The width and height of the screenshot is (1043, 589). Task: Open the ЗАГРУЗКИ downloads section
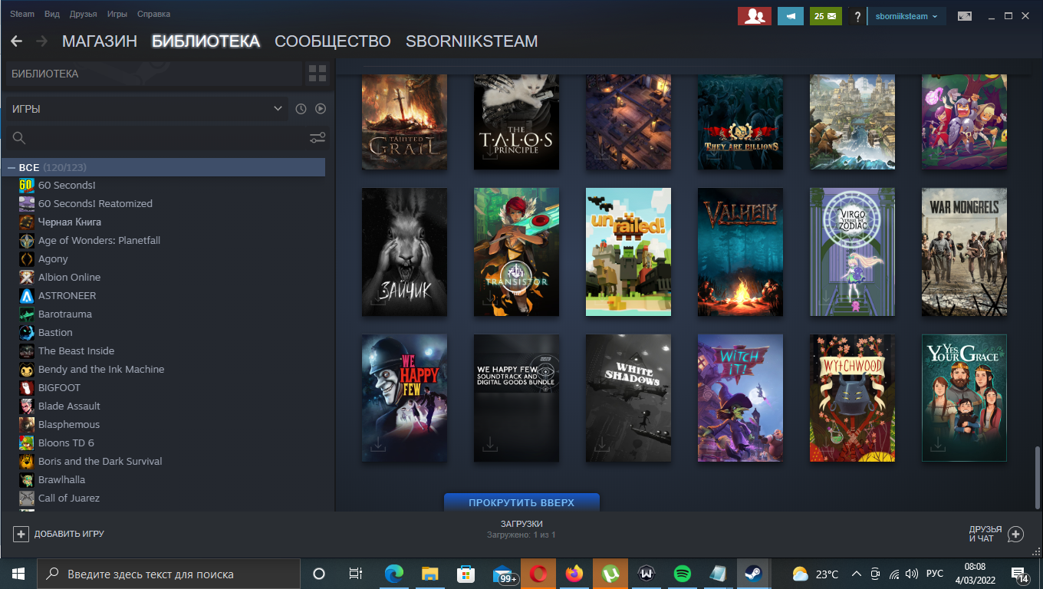521,529
